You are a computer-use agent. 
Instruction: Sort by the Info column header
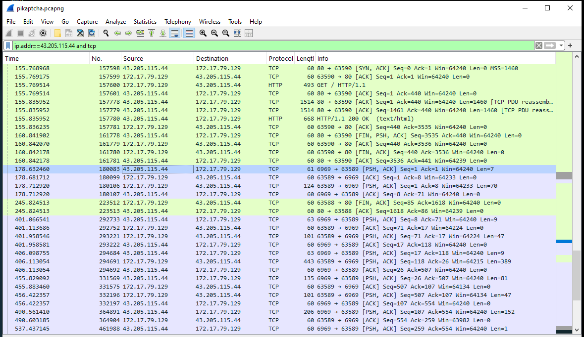(435, 58)
